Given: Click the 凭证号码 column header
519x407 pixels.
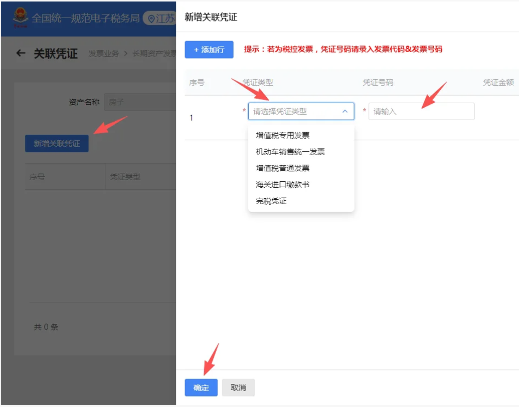Looking at the screenshot, I should pyautogui.click(x=378, y=82).
